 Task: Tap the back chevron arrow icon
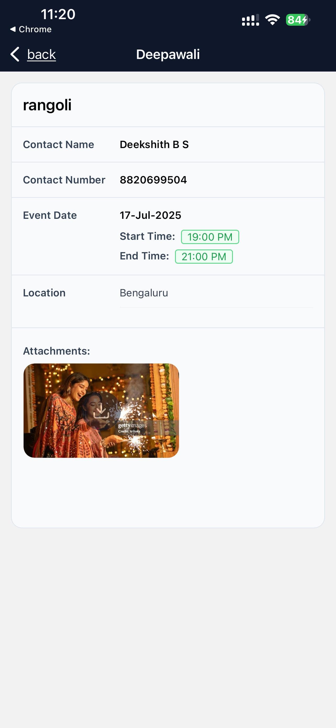point(15,54)
